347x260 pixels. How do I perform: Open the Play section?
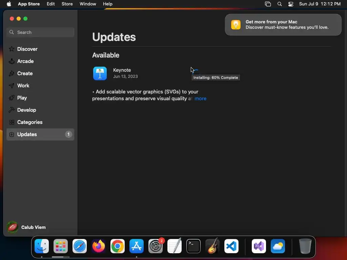pos(40,97)
